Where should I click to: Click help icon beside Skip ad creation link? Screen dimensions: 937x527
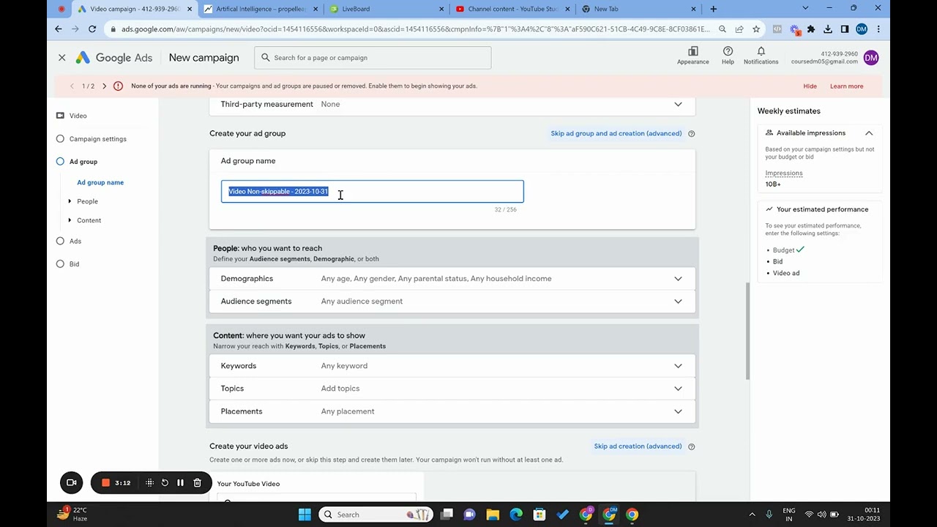pos(691,446)
